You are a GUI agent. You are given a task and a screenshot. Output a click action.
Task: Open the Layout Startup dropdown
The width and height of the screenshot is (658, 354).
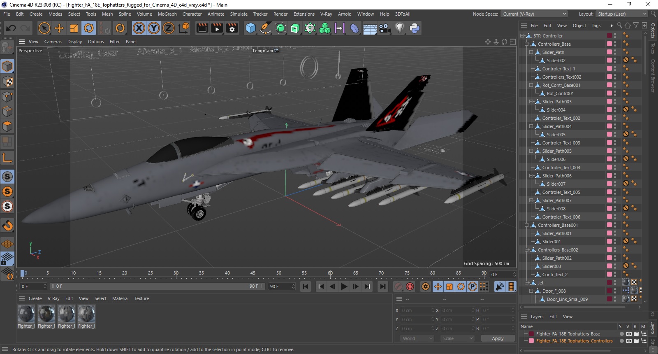pos(622,14)
